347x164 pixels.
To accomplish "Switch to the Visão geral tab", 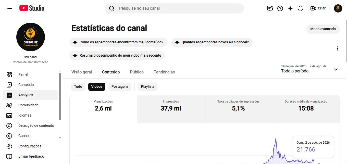I will pyautogui.click(x=82, y=72).
